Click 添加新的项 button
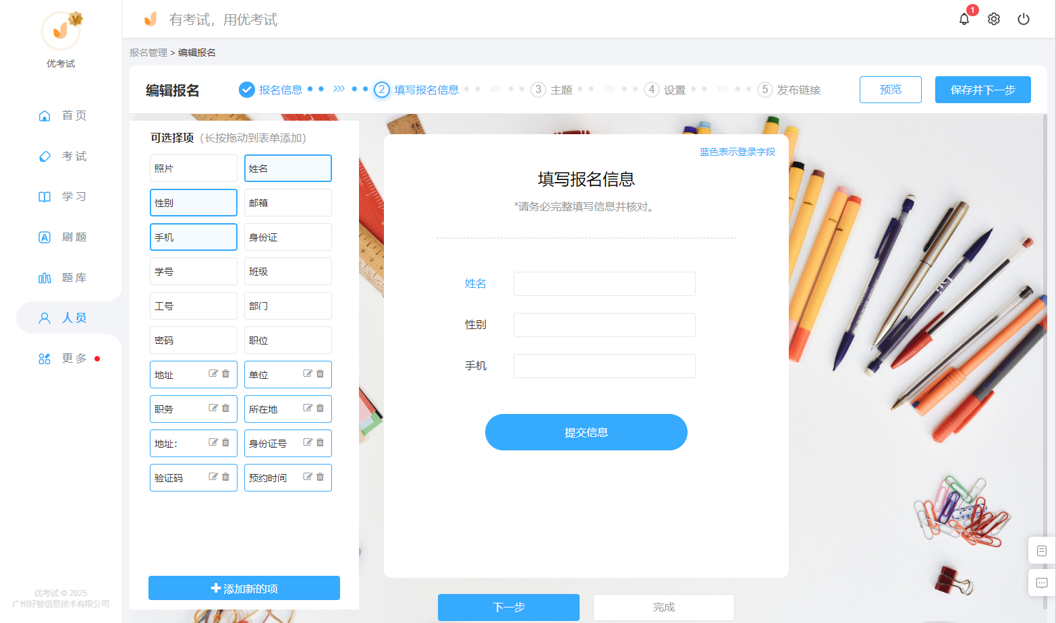 (244, 588)
